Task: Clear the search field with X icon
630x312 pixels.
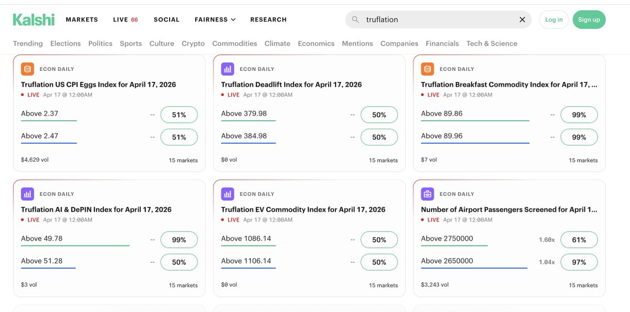Action: click(522, 19)
